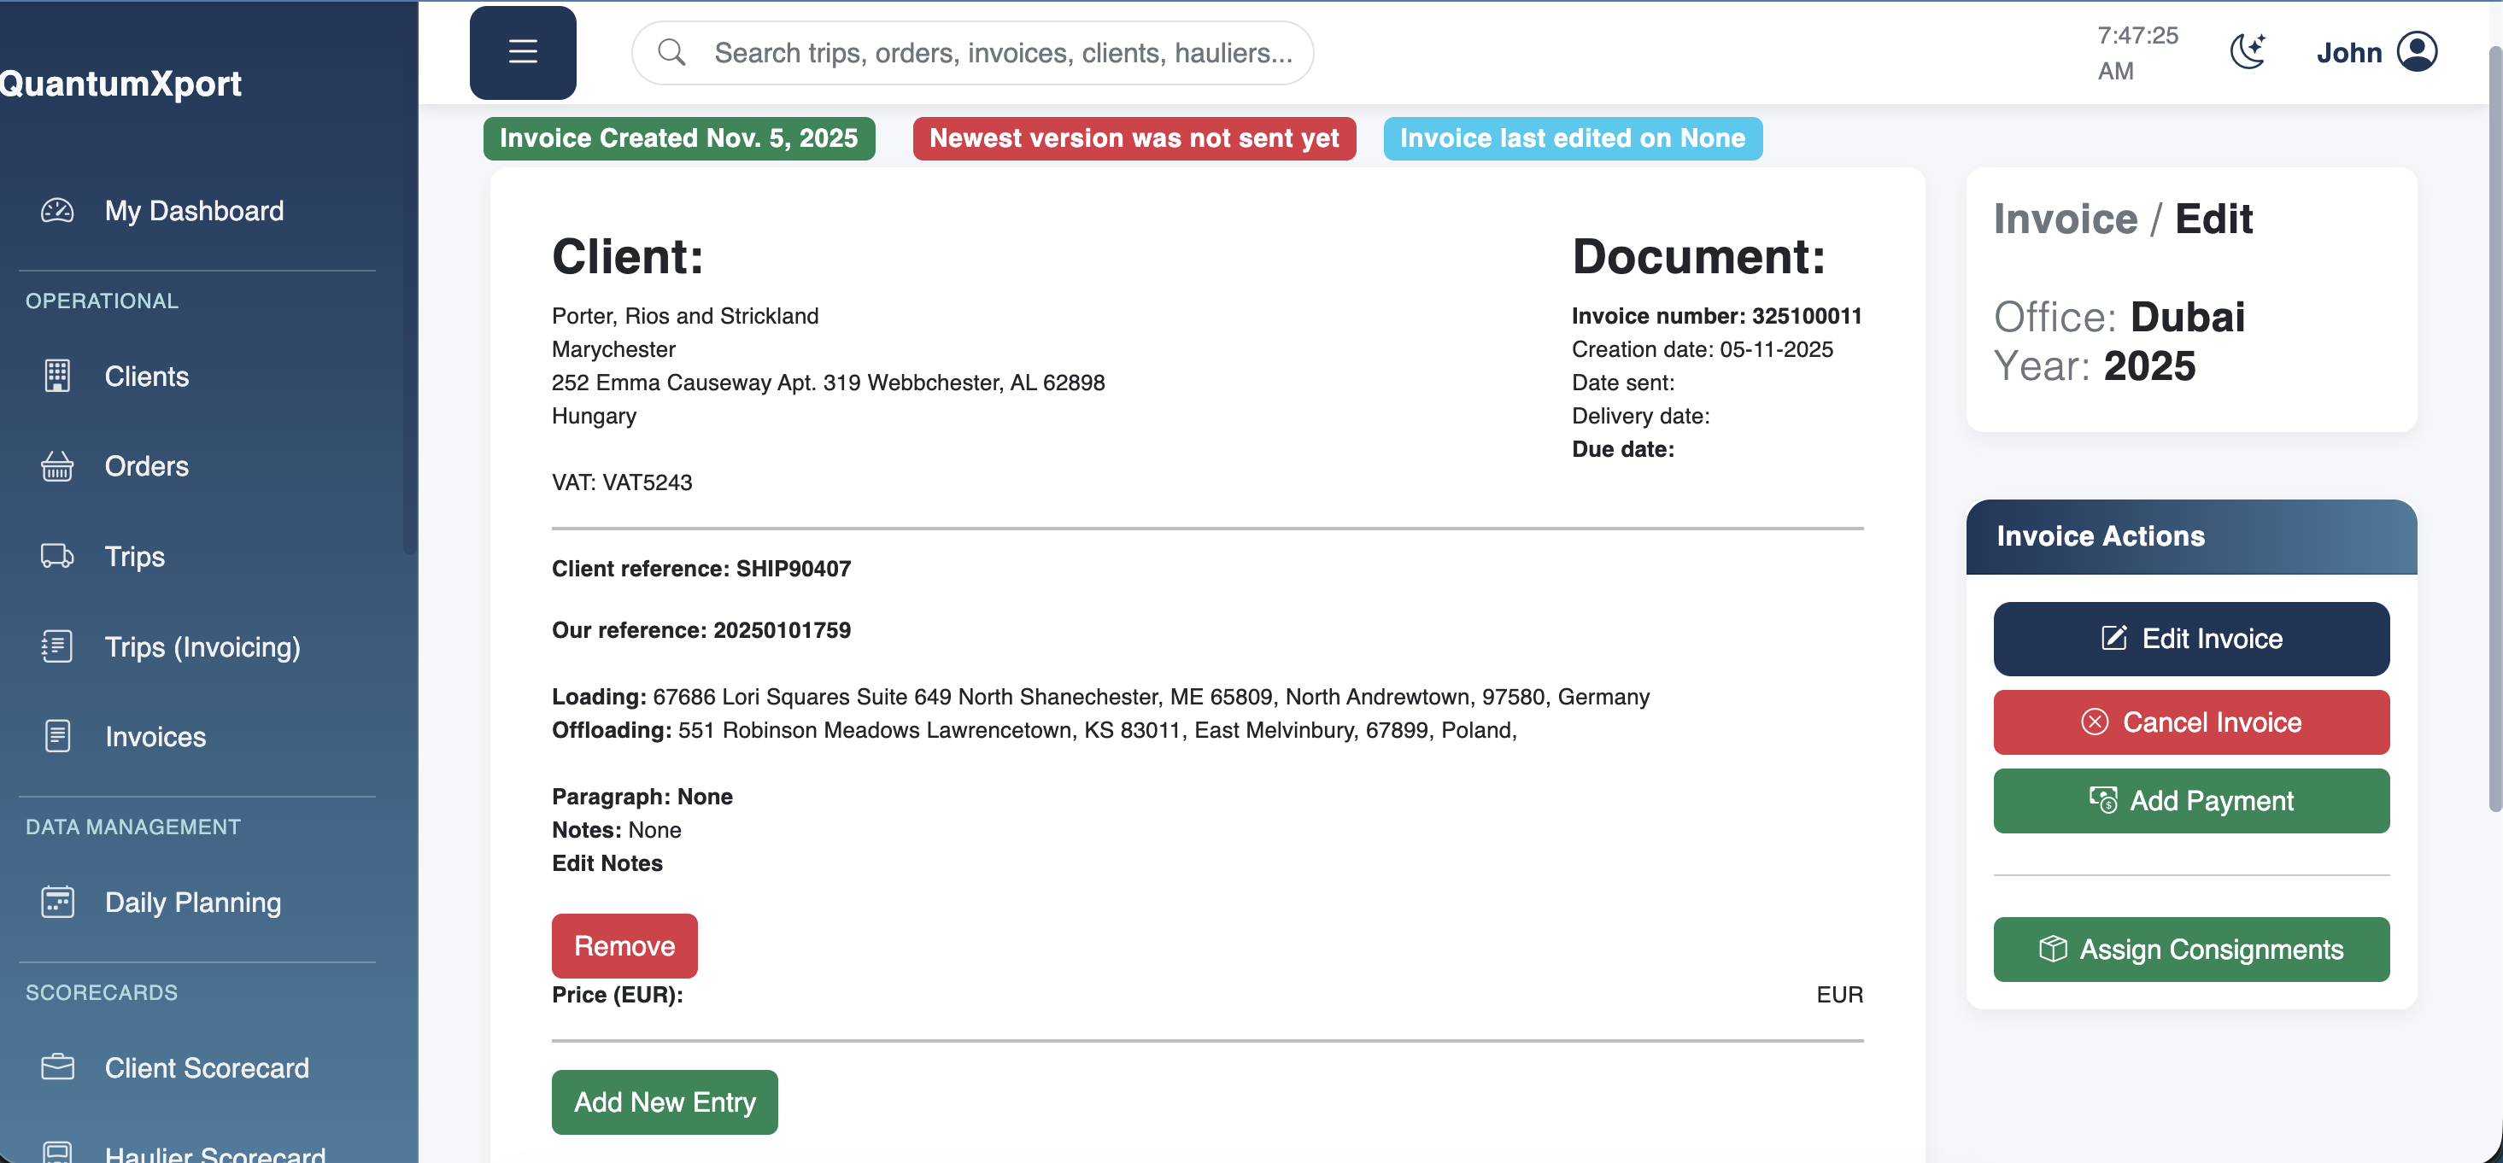The width and height of the screenshot is (2503, 1163).
Task: Open My Dashboard from the sidebar
Action: (193, 210)
